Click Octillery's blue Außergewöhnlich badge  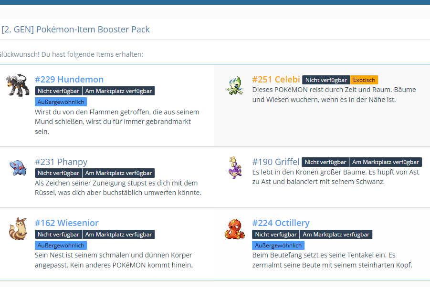tap(278, 246)
